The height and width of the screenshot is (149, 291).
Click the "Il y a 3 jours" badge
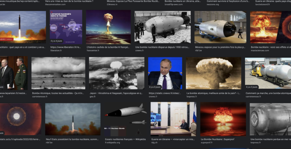tap(155, 87)
